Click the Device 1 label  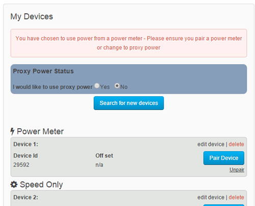click(x=26, y=144)
